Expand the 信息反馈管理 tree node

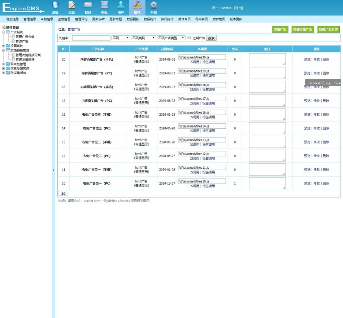click(x=3, y=69)
